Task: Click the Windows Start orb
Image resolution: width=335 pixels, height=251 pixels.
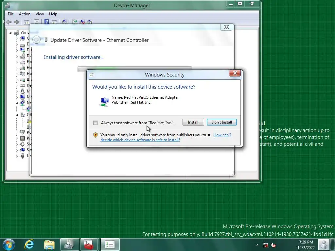Action: click(9, 244)
